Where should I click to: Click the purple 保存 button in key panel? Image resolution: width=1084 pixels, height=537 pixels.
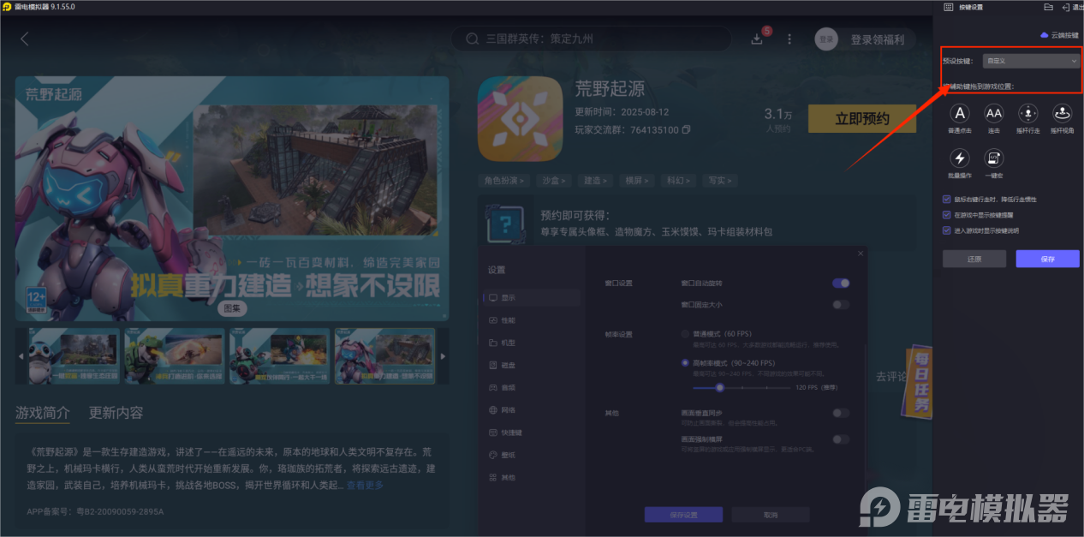[x=1047, y=259]
